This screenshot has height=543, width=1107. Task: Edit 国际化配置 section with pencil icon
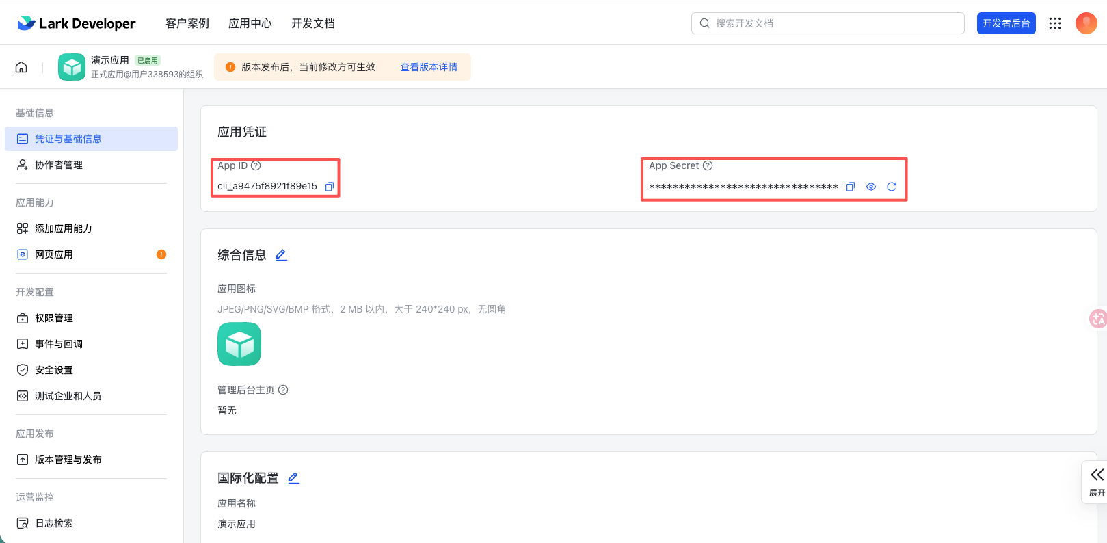point(293,478)
